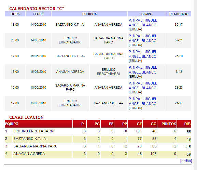Select BAZTANGO K.T. -A- row in the classification

click(x=98, y=139)
